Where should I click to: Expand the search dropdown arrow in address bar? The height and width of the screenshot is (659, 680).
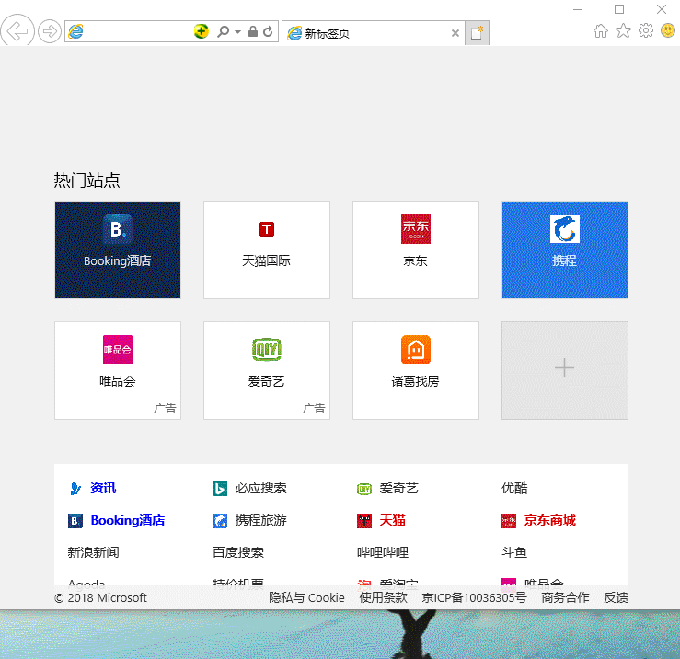pyautogui.click(x=237, y=32)
